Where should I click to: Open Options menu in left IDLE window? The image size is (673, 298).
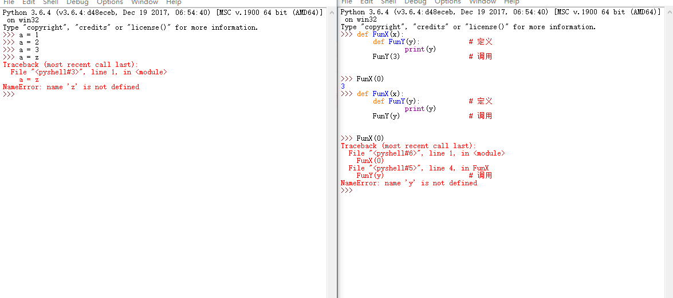(x=109, y=2)
